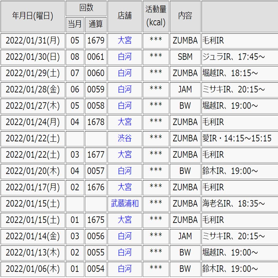Click the total count 1678 cell
The width and height of the screenshot is (278, 278).
pos(96,122)
